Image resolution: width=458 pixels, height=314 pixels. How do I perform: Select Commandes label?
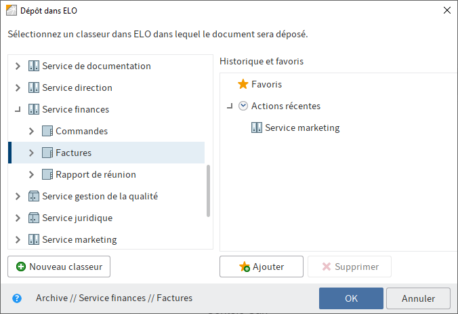click(82, 131)
